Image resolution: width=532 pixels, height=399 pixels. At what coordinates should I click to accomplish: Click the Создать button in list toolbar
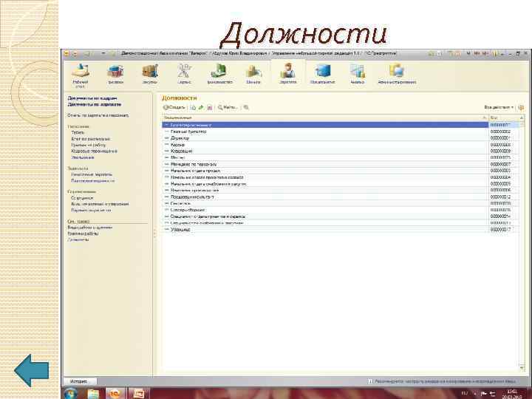tap(174, 107)
